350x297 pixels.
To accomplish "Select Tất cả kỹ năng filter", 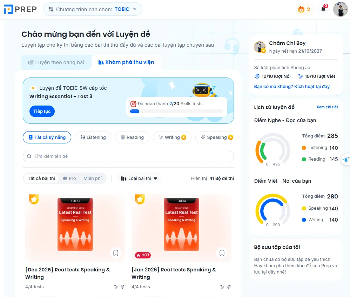I will click(47, 137).
